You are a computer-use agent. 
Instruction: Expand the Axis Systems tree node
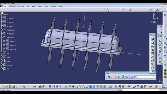click(x=2, y=29)
